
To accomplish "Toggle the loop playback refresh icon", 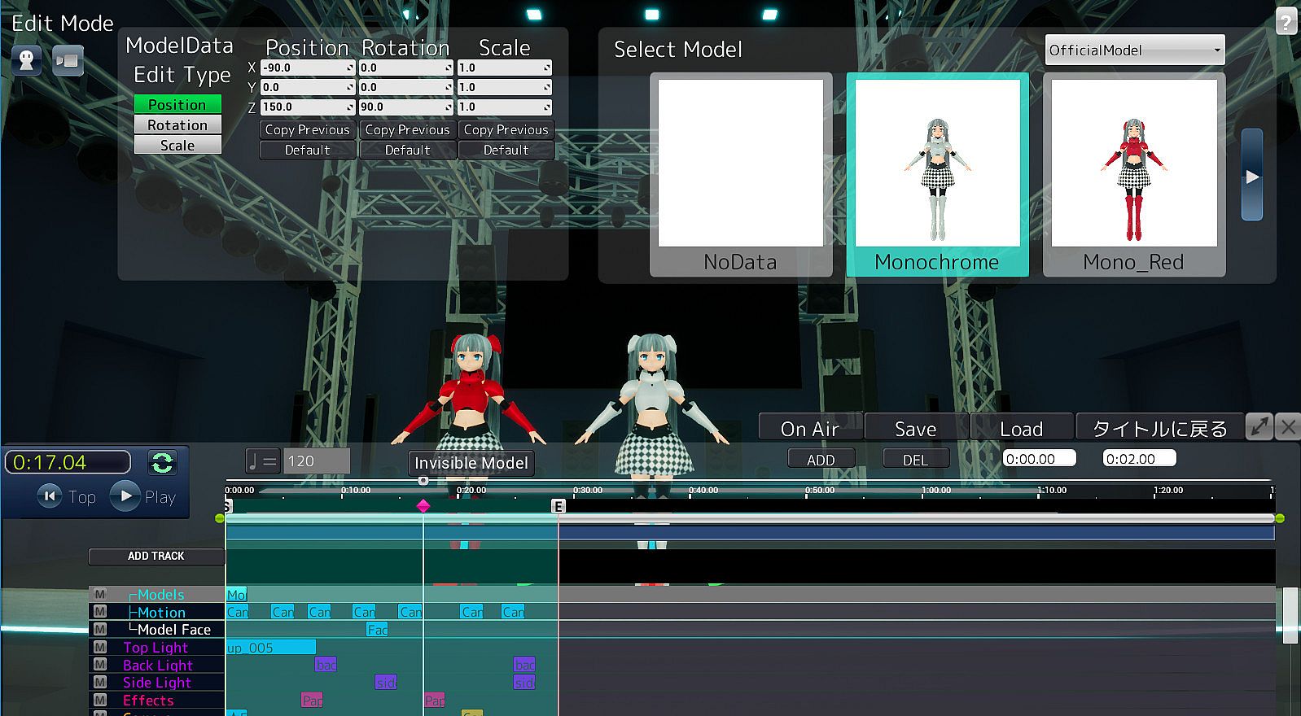I will click(162, 462).
